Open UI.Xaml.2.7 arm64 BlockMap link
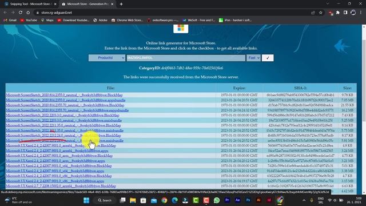 (61, 186)
